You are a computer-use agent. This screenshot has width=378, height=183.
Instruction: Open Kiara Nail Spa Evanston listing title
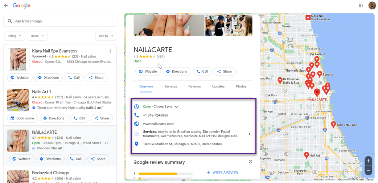click(54, 51)
